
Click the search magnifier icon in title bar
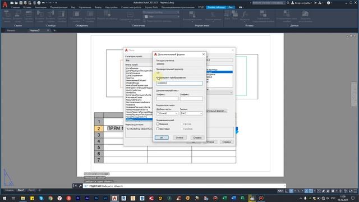point(288,3)
